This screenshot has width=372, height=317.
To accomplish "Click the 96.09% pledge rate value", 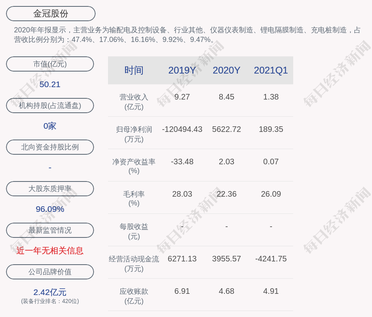I will pyautogui.click(x=50, y=209).
